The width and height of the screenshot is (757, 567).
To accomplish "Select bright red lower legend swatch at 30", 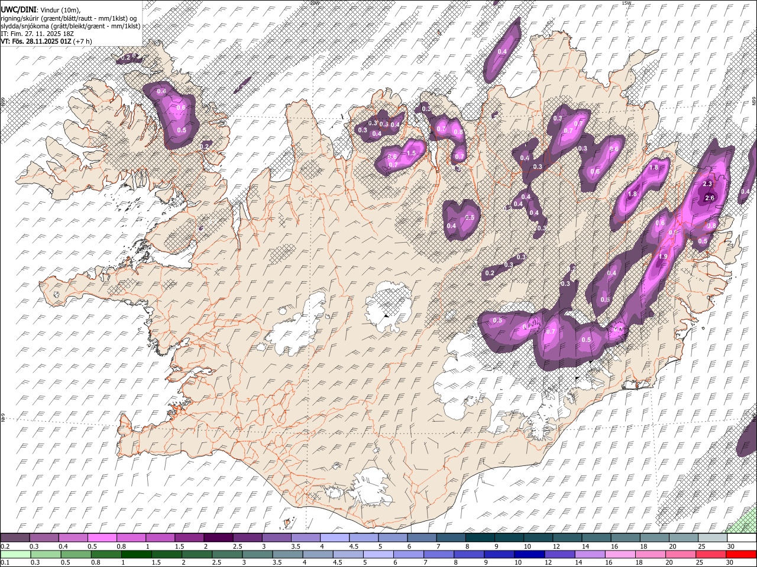I will [741, 554].
